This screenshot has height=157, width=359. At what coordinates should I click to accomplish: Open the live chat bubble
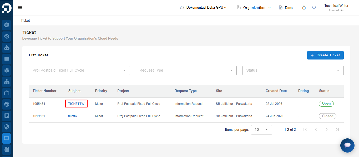point(347,145)
